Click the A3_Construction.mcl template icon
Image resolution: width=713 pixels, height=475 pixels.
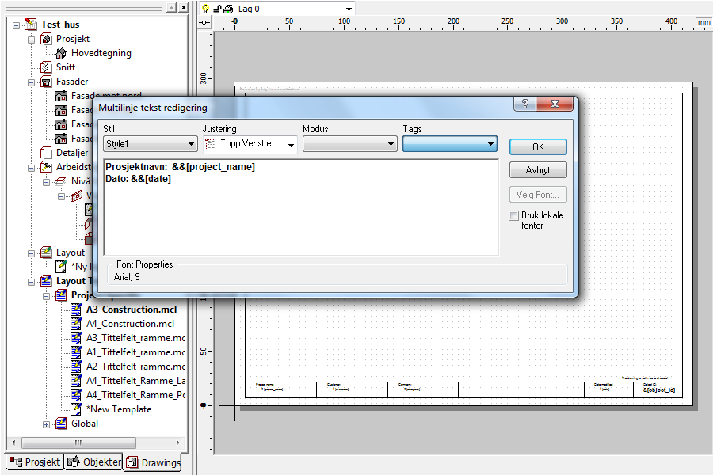[76, 310]
